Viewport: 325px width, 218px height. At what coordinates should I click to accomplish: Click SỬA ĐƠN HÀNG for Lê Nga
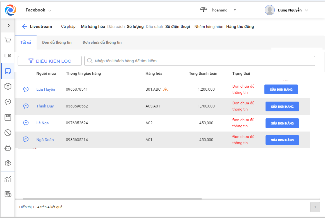coord(282,123)
